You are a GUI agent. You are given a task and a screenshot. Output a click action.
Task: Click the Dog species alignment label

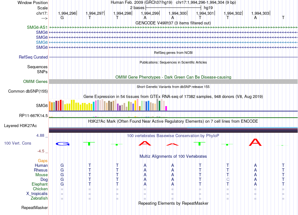coord(44,180)
